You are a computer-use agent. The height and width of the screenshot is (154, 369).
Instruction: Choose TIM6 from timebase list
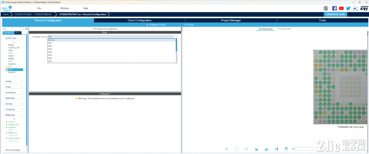111,58
